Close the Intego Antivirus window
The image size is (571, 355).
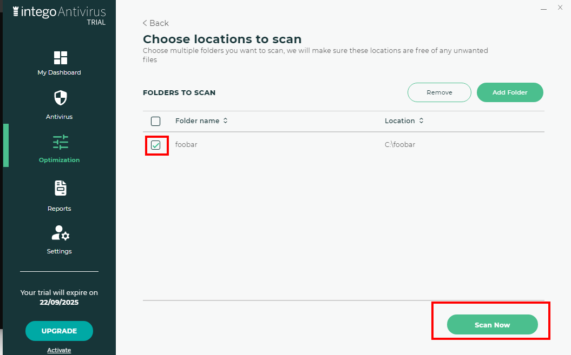click(x=560, y=8)
